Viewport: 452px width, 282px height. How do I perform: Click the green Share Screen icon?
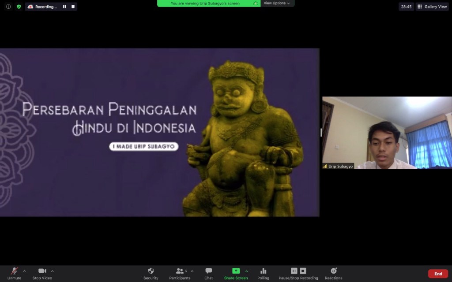pyautogui.click(x=236, y=271)
